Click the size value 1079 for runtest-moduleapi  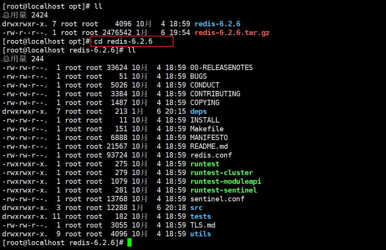click(x=119, y=182)
